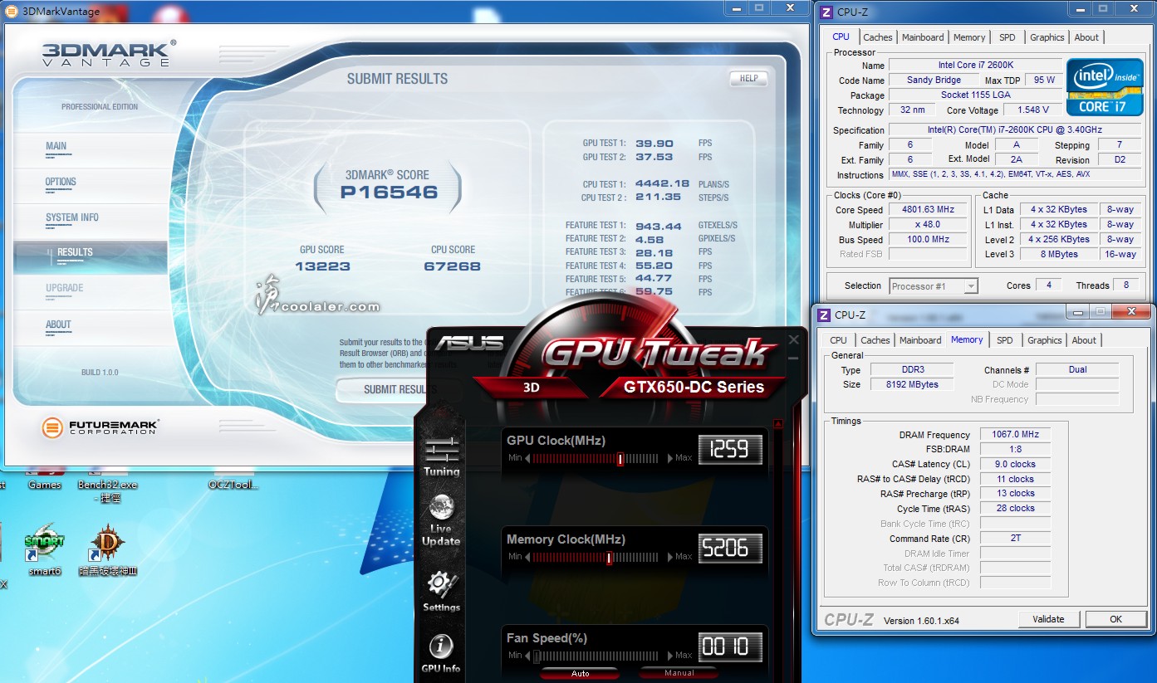Click the DRAM Frequency 1067.0 MHz field
This screenshot has height=683, width=1157.
pyautogui.click(x=1015, y=434)
